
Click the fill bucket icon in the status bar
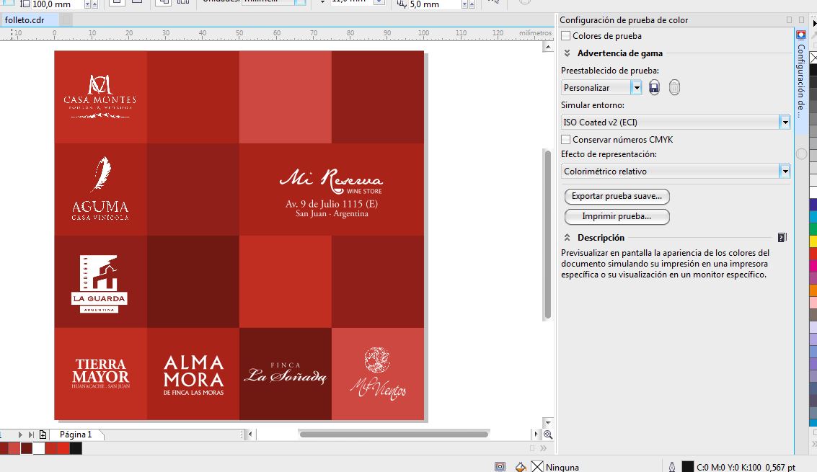(x=521, y=467)
